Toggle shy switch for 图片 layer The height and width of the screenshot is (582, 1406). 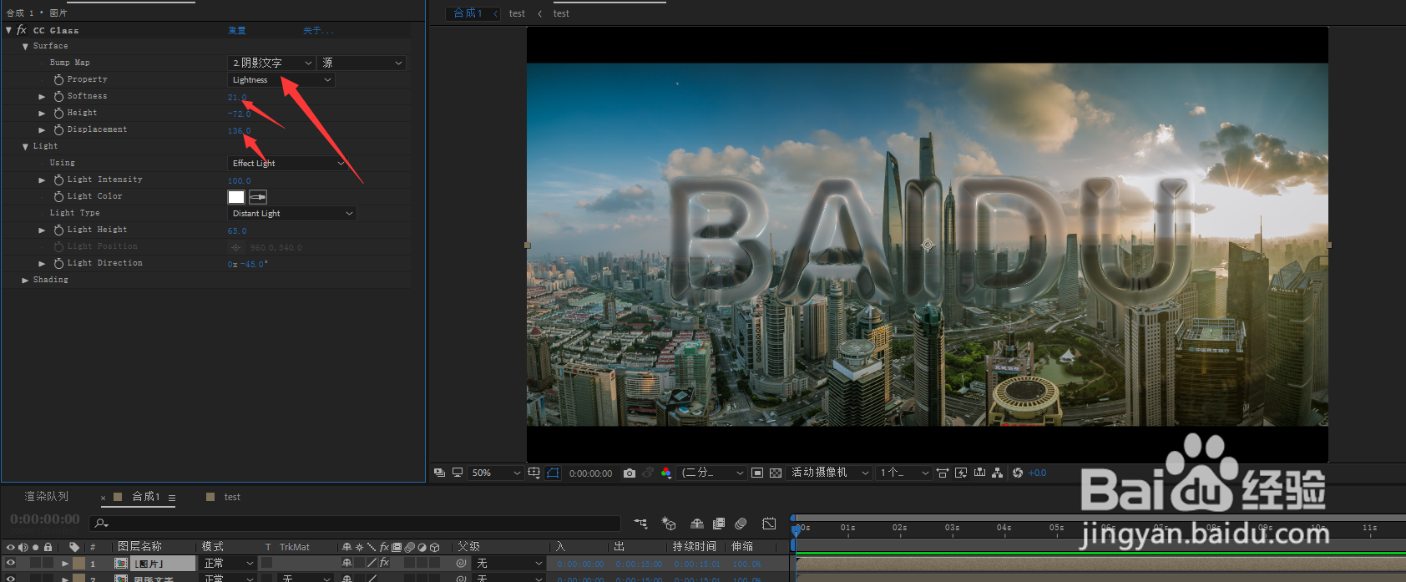click(x=346, y=564)
